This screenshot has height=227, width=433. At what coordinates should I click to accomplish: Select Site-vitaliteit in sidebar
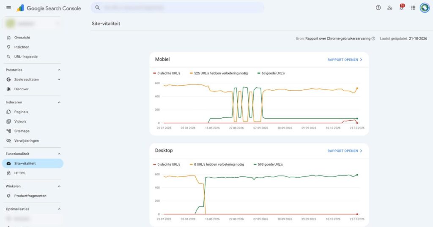pos(33,163)
